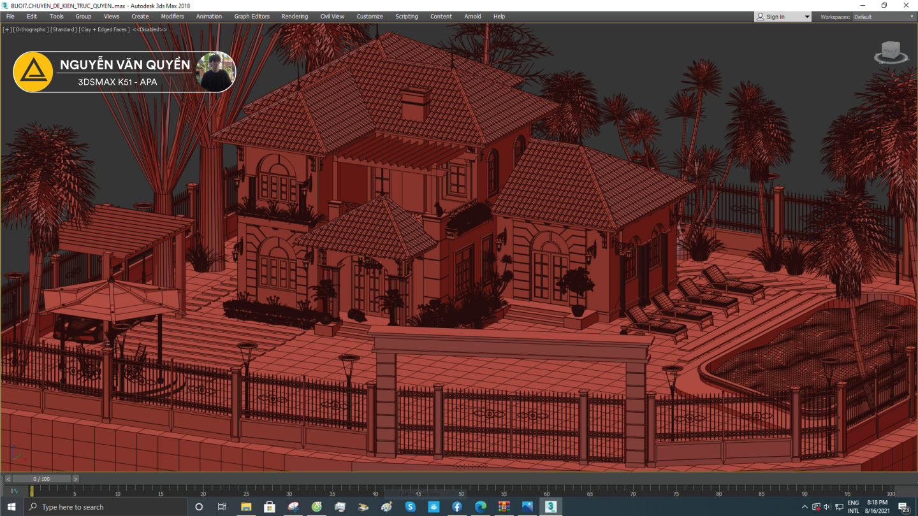Open the Modifiers menu

(x=172, y=17)
